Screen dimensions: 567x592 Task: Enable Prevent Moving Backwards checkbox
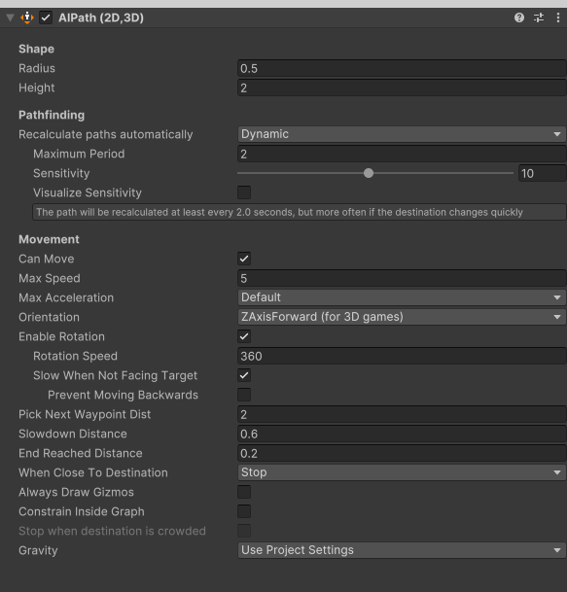tap(244, 395)
